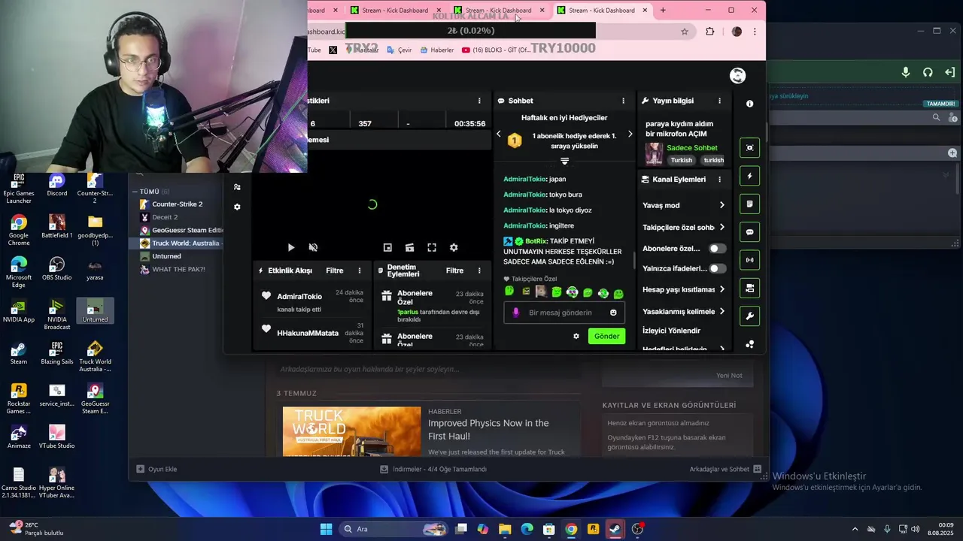This screenshot has width=963, height=541.
Task: Open the Çevir bookmark in Chrome
Action: (399, 50)
